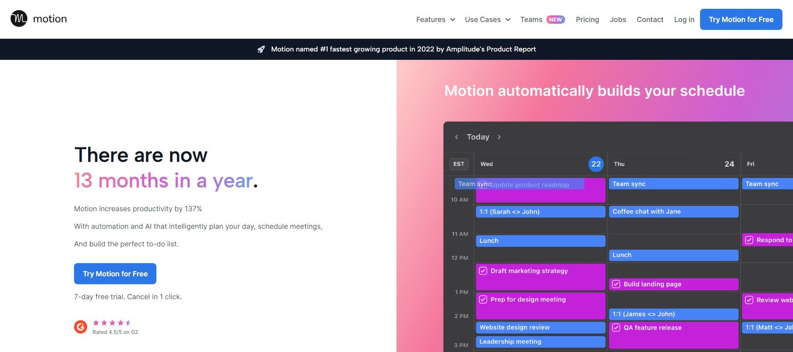Click the 12 PM time label
This screenshot has height=352, width=793.
pyautogui.click(x=459, y=258)
